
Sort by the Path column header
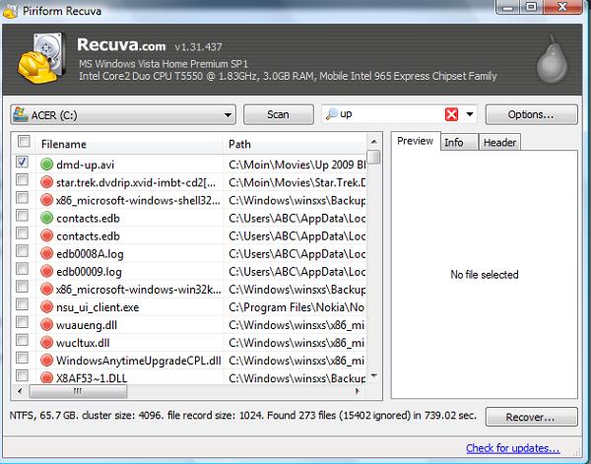click(295, 144)
